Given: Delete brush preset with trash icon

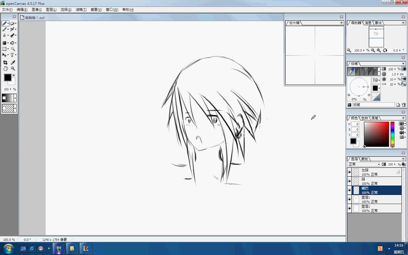Looking at the screenshot, I should [404, 105].
